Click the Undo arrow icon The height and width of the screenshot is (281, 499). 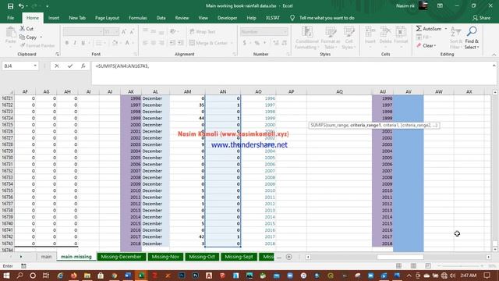click(21, 6)
